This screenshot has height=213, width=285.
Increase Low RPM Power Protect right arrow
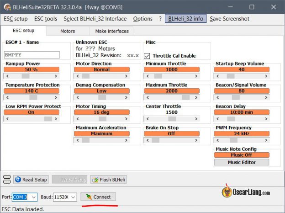[x=56, y=119]
